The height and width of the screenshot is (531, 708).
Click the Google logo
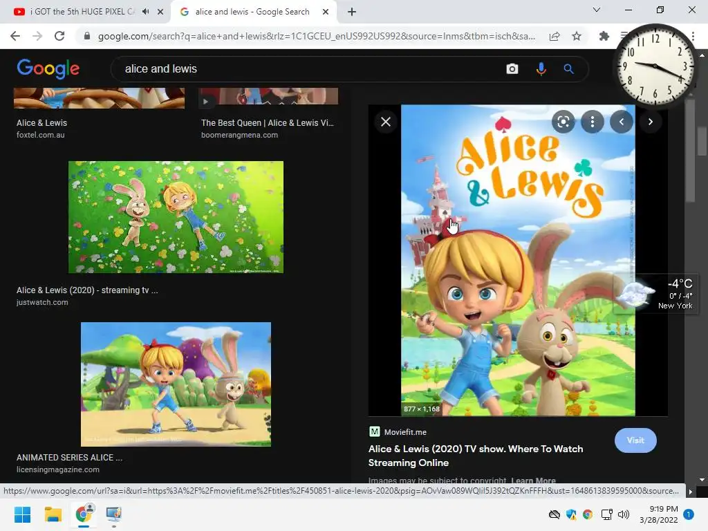48,68
